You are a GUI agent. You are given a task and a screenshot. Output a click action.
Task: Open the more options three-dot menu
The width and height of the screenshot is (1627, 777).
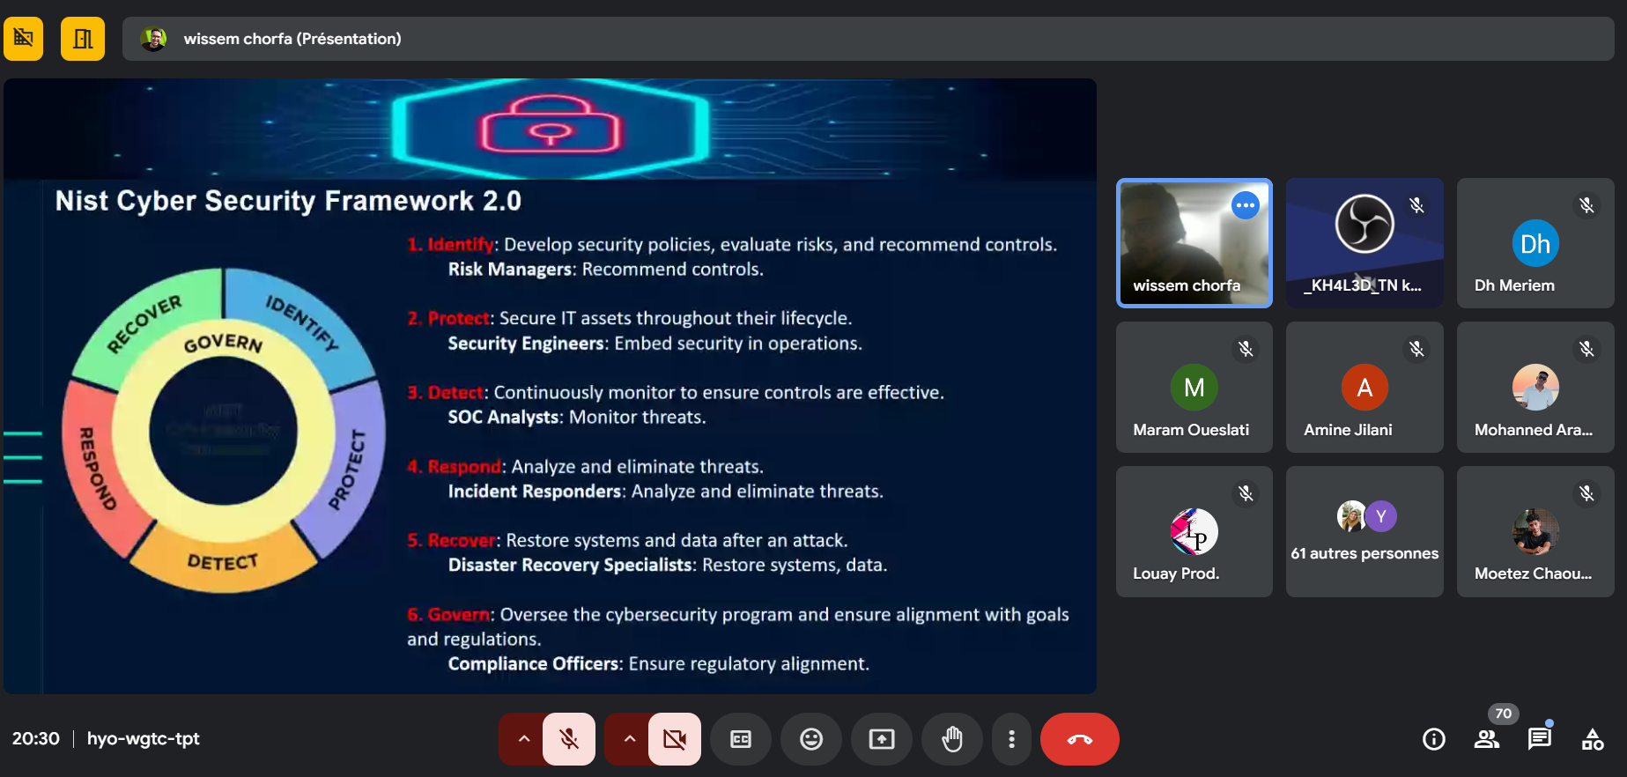[1011, 739]
